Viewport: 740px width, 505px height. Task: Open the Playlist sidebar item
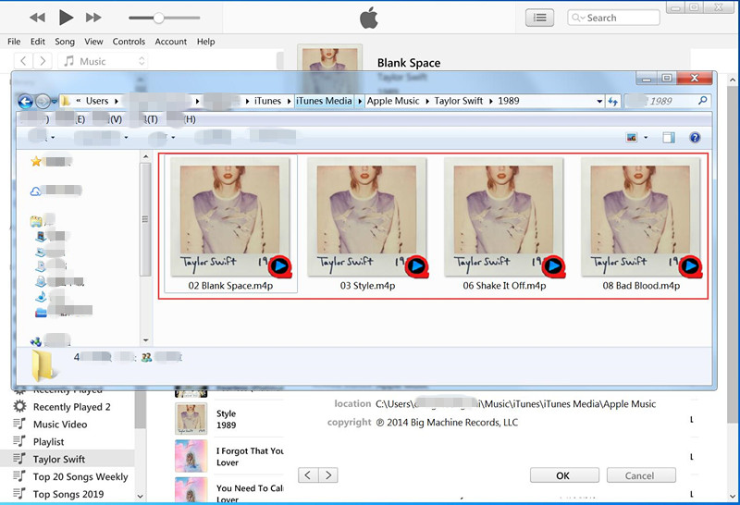(49, 442)
